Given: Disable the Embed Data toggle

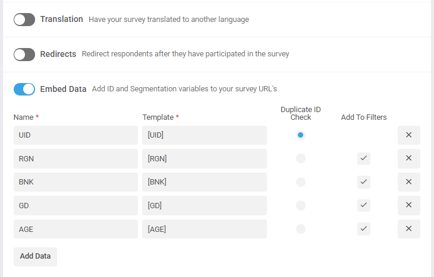Looking at the screenshot, I should (24, 89).
